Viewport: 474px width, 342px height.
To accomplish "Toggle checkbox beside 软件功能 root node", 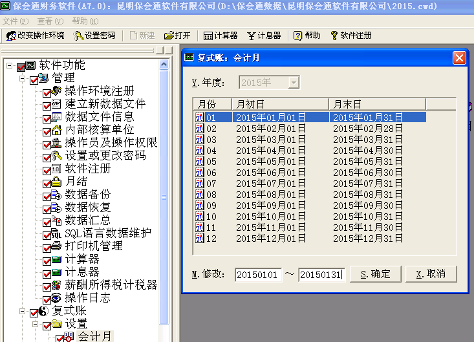I will 21,67.
